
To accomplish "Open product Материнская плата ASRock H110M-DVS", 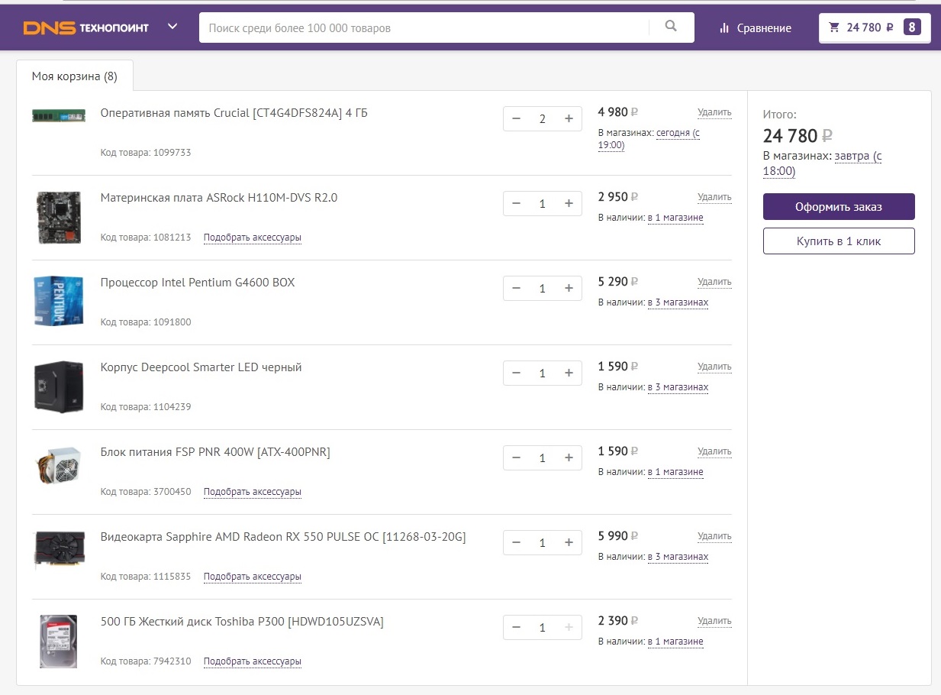I will point(219,198).
